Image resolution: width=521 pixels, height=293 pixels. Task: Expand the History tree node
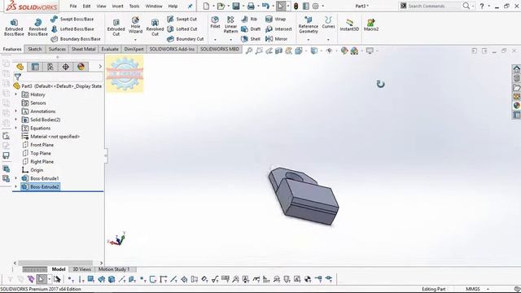[x=16, y=94]
